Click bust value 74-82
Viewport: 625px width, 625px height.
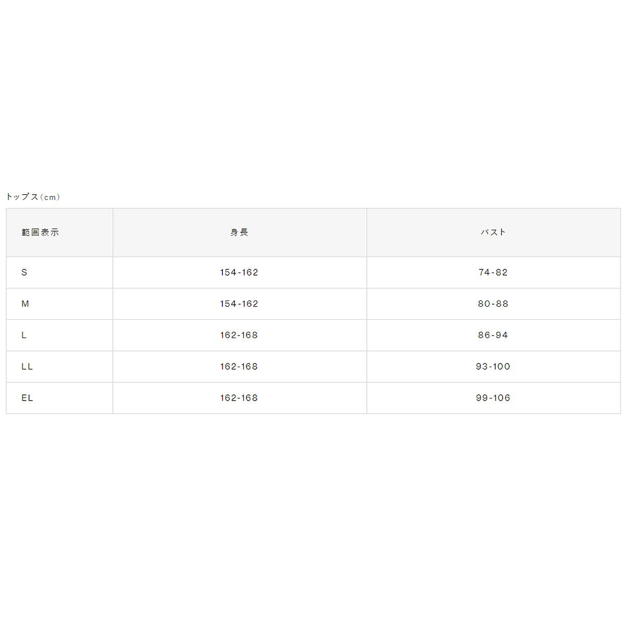coord(493,272)
